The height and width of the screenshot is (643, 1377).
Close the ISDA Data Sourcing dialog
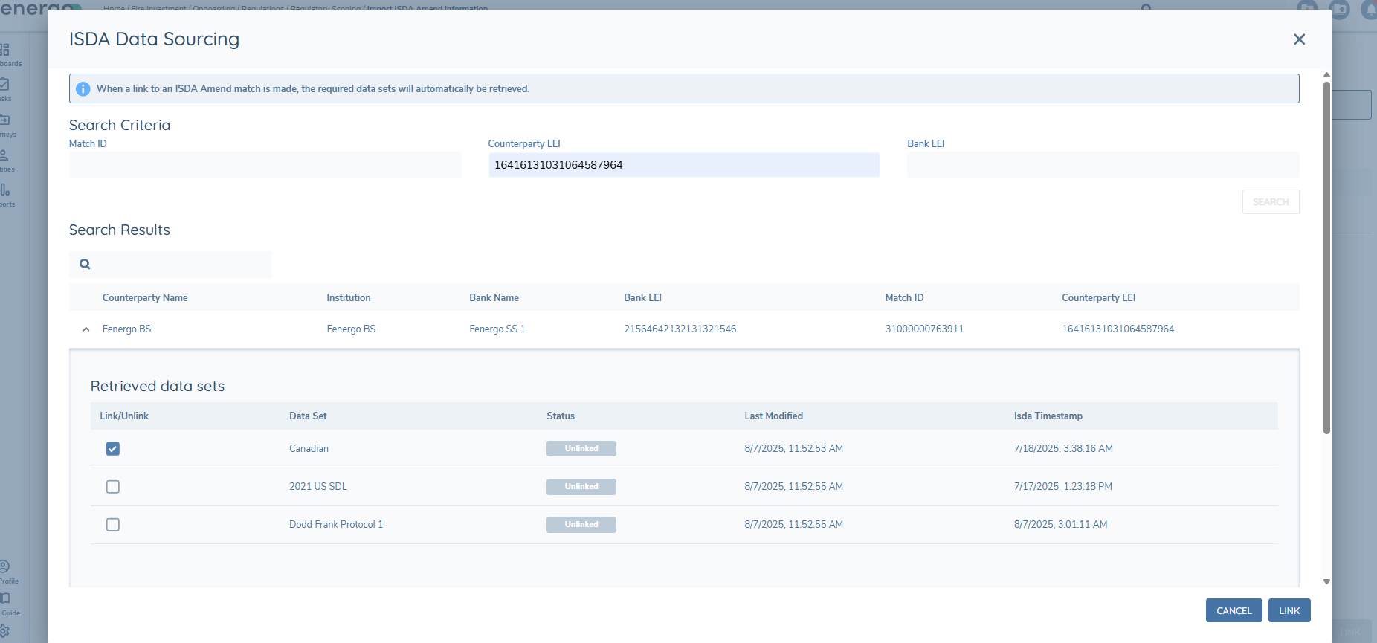(1299, 39)
